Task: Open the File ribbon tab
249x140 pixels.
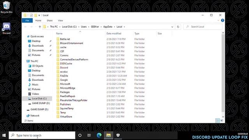Action: tap(27, 21)
